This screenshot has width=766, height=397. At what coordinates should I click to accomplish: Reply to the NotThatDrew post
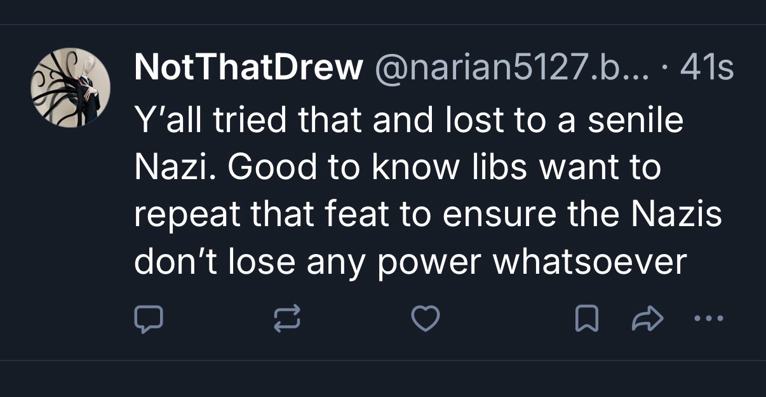[149, 319]
